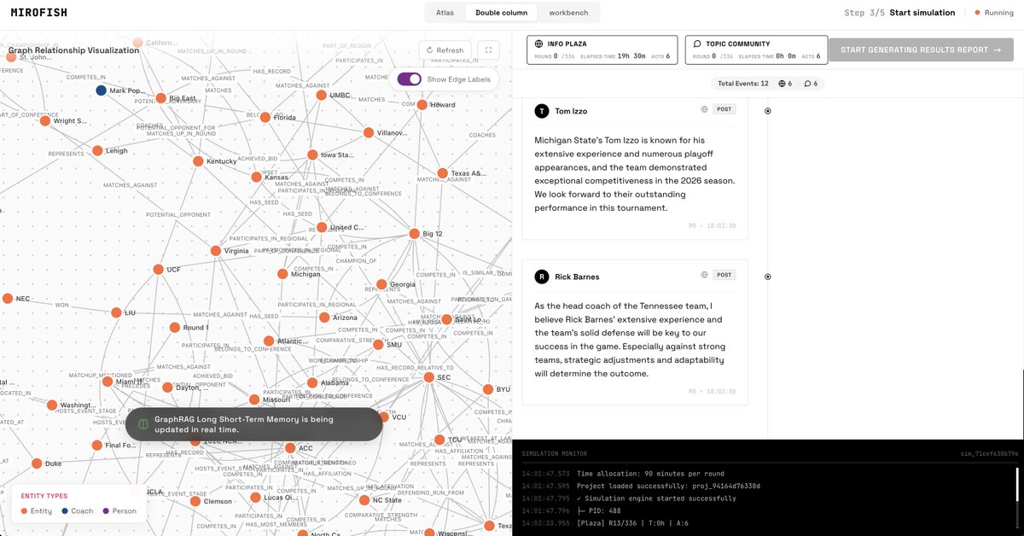
Task: Click log line 'Simulation engine started successfully'
Action: click(656, 498)
